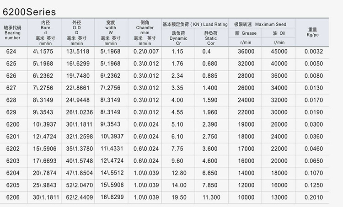Select the Load Rating header cell

[194, 23]
